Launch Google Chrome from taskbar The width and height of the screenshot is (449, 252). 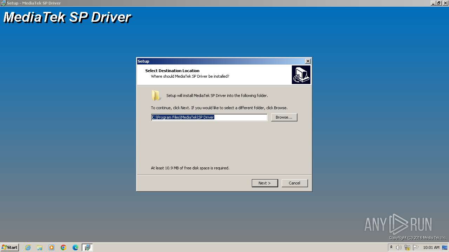63,247
